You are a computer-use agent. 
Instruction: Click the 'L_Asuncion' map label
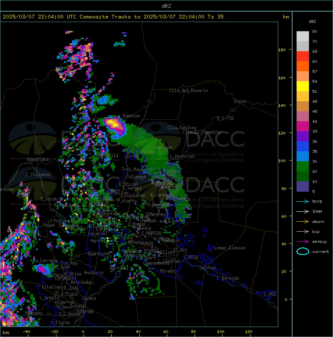[182, 156]
